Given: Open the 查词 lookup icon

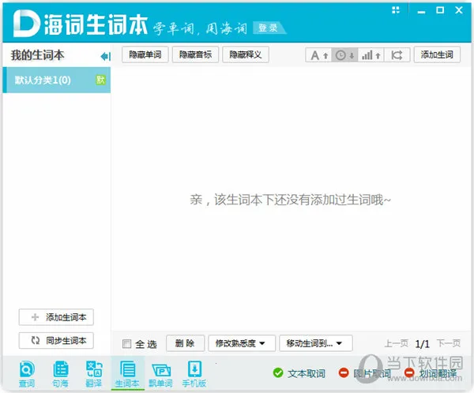Looking at the screenshot, I should pyautogui.click(x=27, y=372).
